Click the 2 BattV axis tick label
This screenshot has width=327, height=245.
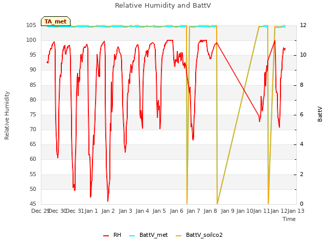(x=301, y=174)
